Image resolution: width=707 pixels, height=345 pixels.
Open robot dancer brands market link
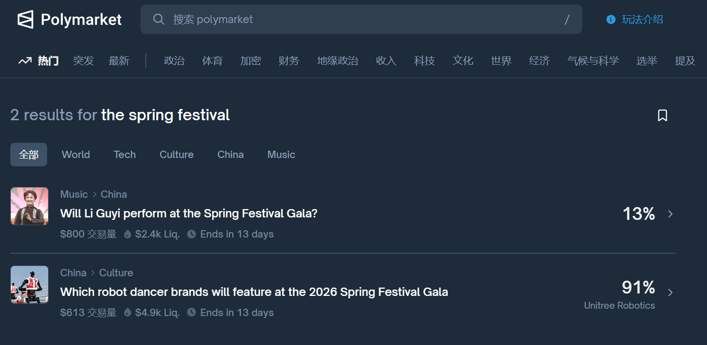[x=254, y=292]
